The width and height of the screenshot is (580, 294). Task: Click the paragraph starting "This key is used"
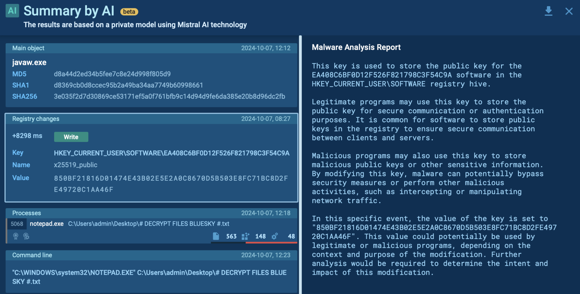coord(417,75)
